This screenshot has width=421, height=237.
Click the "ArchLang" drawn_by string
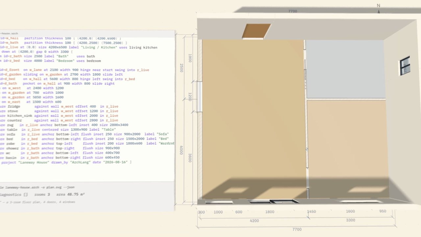(x=81, y=163)
